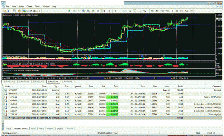Screen dimensions: 224x136
Task: Sort history by Type column header
Action: (x=57, y=86)
